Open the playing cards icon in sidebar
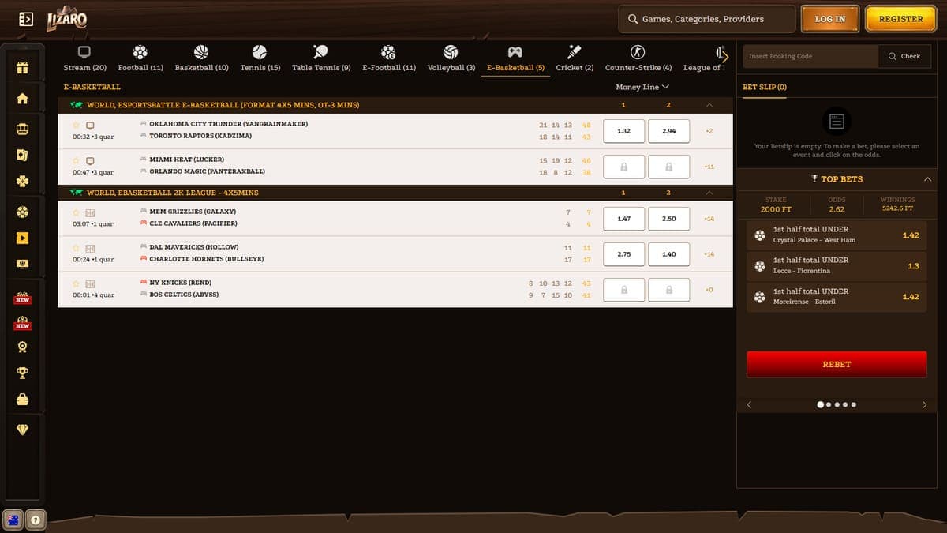 click(23, 154)
